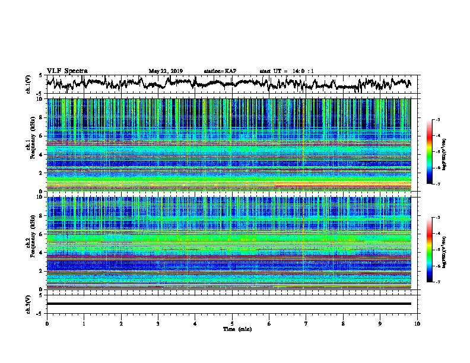This screenshot has width=470, height=363.
Task: Click time axis final tick label "10"
Action: click(x=417, y=324)
